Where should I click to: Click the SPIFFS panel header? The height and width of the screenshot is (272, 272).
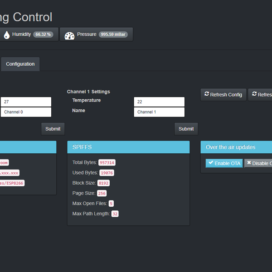[x=128, y=147]
